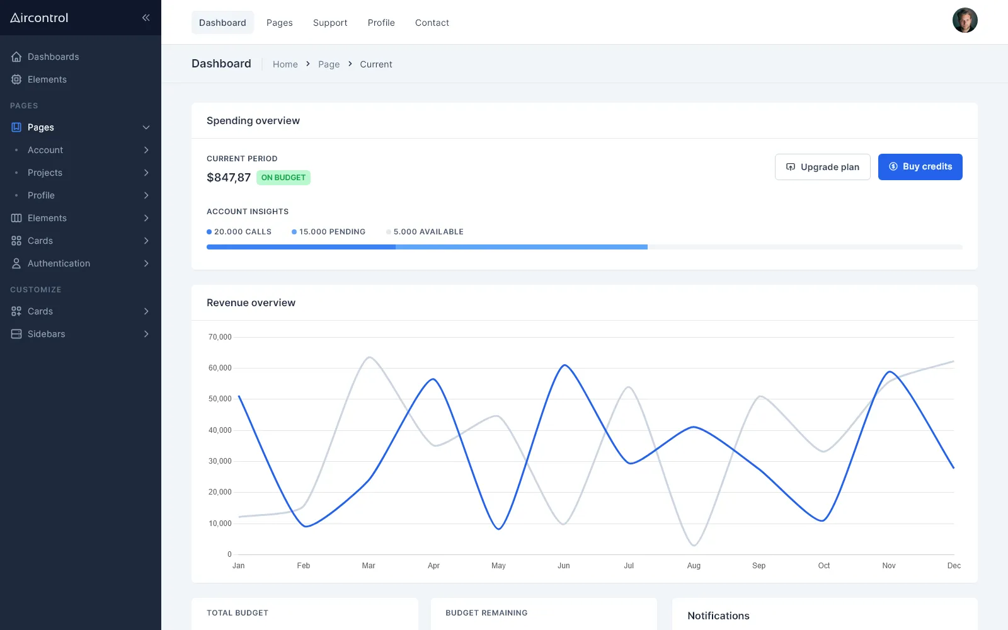
Task: Click the light blue pending progress segment
Action: click(522, 247)
